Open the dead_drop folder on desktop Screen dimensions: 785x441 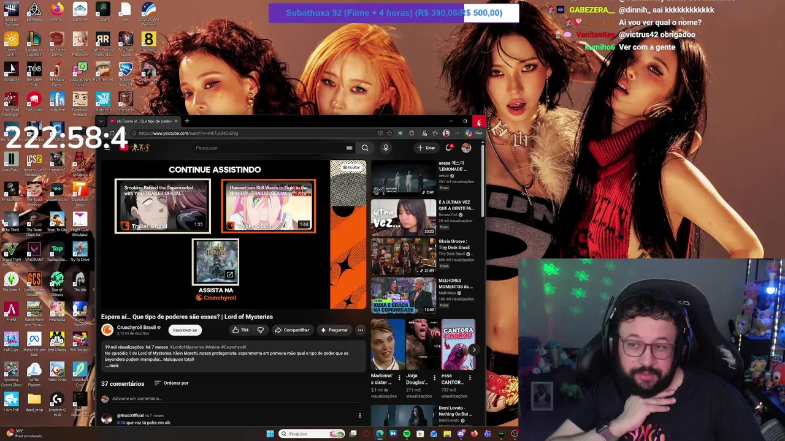click(34, 401)
